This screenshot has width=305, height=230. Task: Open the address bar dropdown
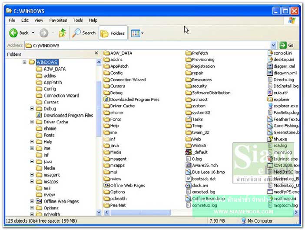click(273, 45)
